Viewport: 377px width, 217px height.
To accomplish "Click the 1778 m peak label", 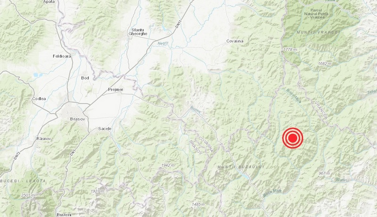I will [290, 50].
